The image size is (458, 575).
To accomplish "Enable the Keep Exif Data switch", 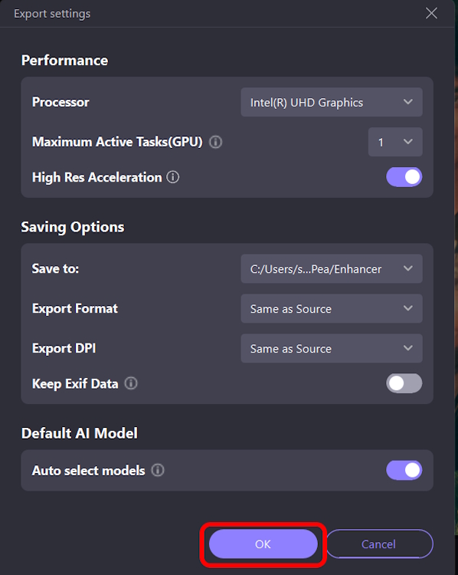I will click(404, 383).
